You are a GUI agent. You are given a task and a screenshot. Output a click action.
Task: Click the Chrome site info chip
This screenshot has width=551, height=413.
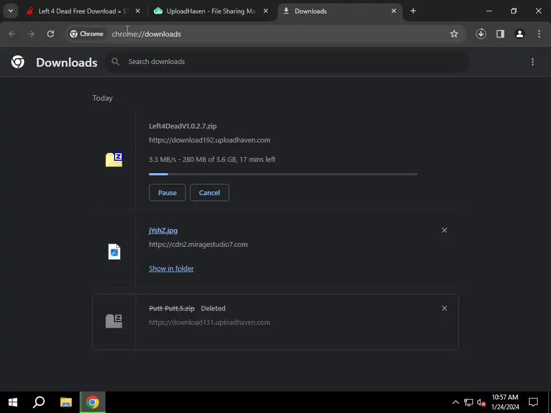87,34
